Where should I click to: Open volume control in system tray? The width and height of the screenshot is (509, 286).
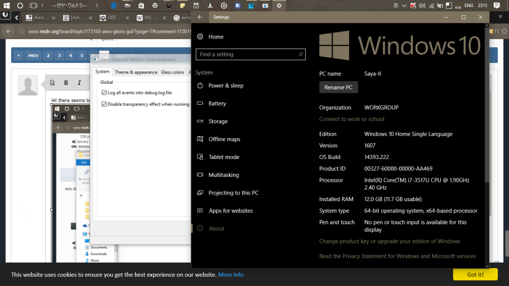pyautogui.click(x=422, y=6)
